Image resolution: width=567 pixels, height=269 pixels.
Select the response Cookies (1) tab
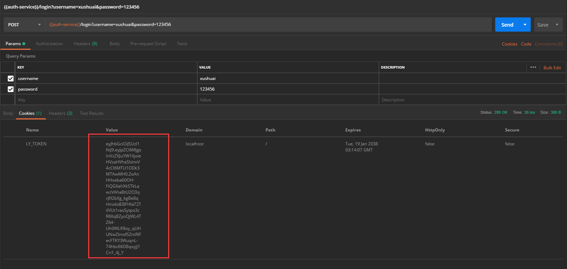tap(30, 113)
